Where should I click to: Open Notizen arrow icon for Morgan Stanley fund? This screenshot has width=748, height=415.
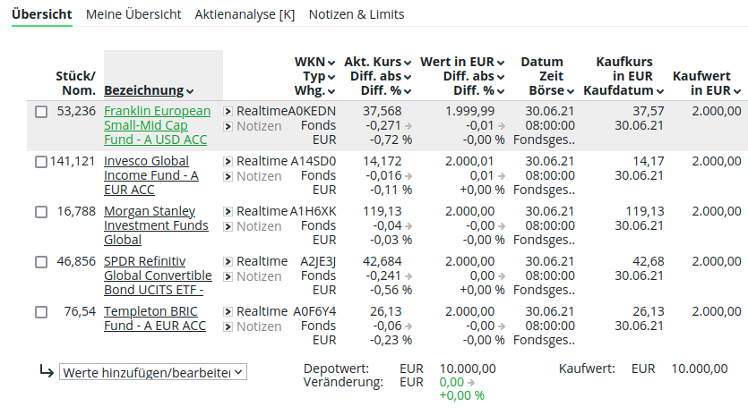tap(228, 226)
